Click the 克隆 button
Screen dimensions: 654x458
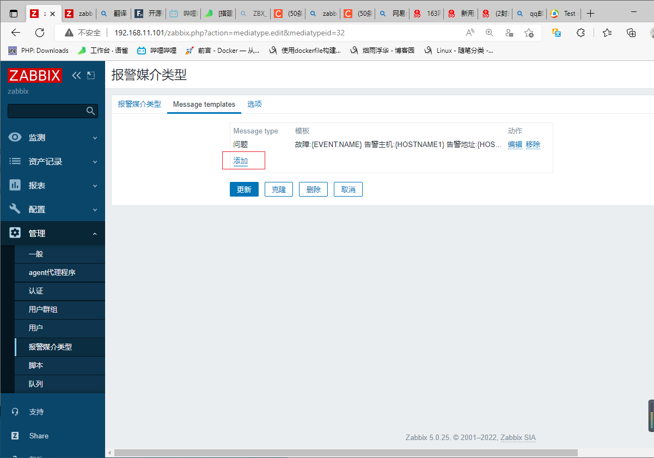click(x=279, y=190)
